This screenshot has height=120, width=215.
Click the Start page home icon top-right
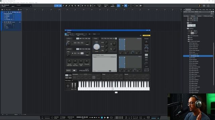tap(208, 6)
